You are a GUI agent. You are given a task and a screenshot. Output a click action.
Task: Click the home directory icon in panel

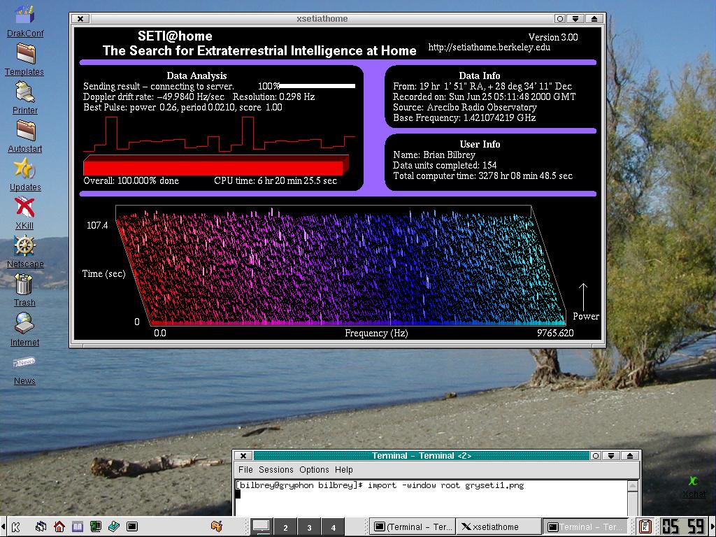pos(59,527)
